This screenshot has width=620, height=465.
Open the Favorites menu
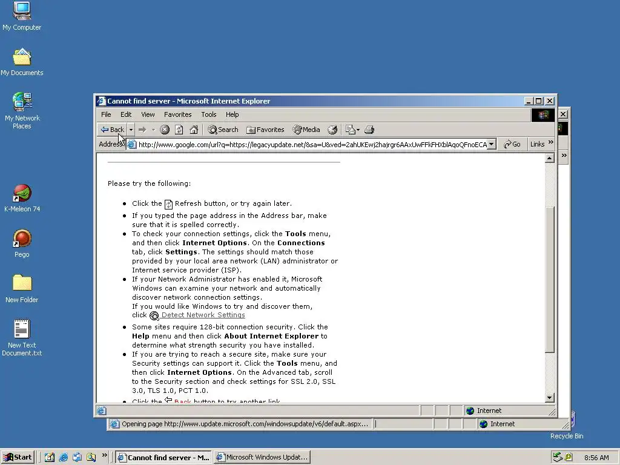click(177, 114)
